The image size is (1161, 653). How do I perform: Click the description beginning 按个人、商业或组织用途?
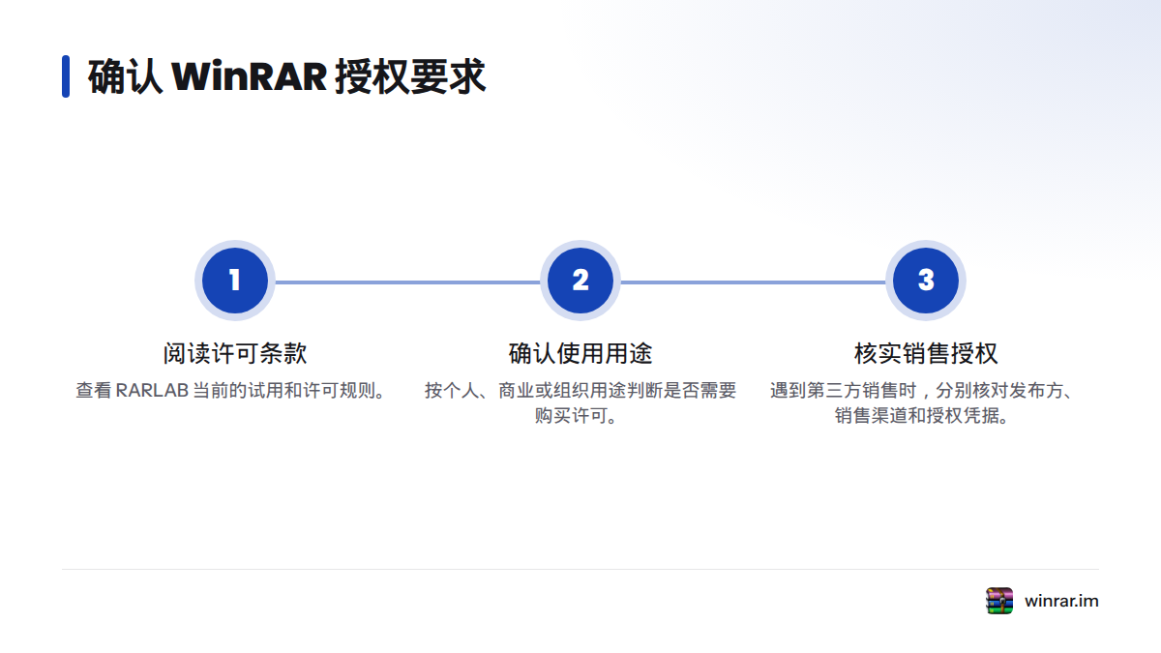click(x=580, y=404)
